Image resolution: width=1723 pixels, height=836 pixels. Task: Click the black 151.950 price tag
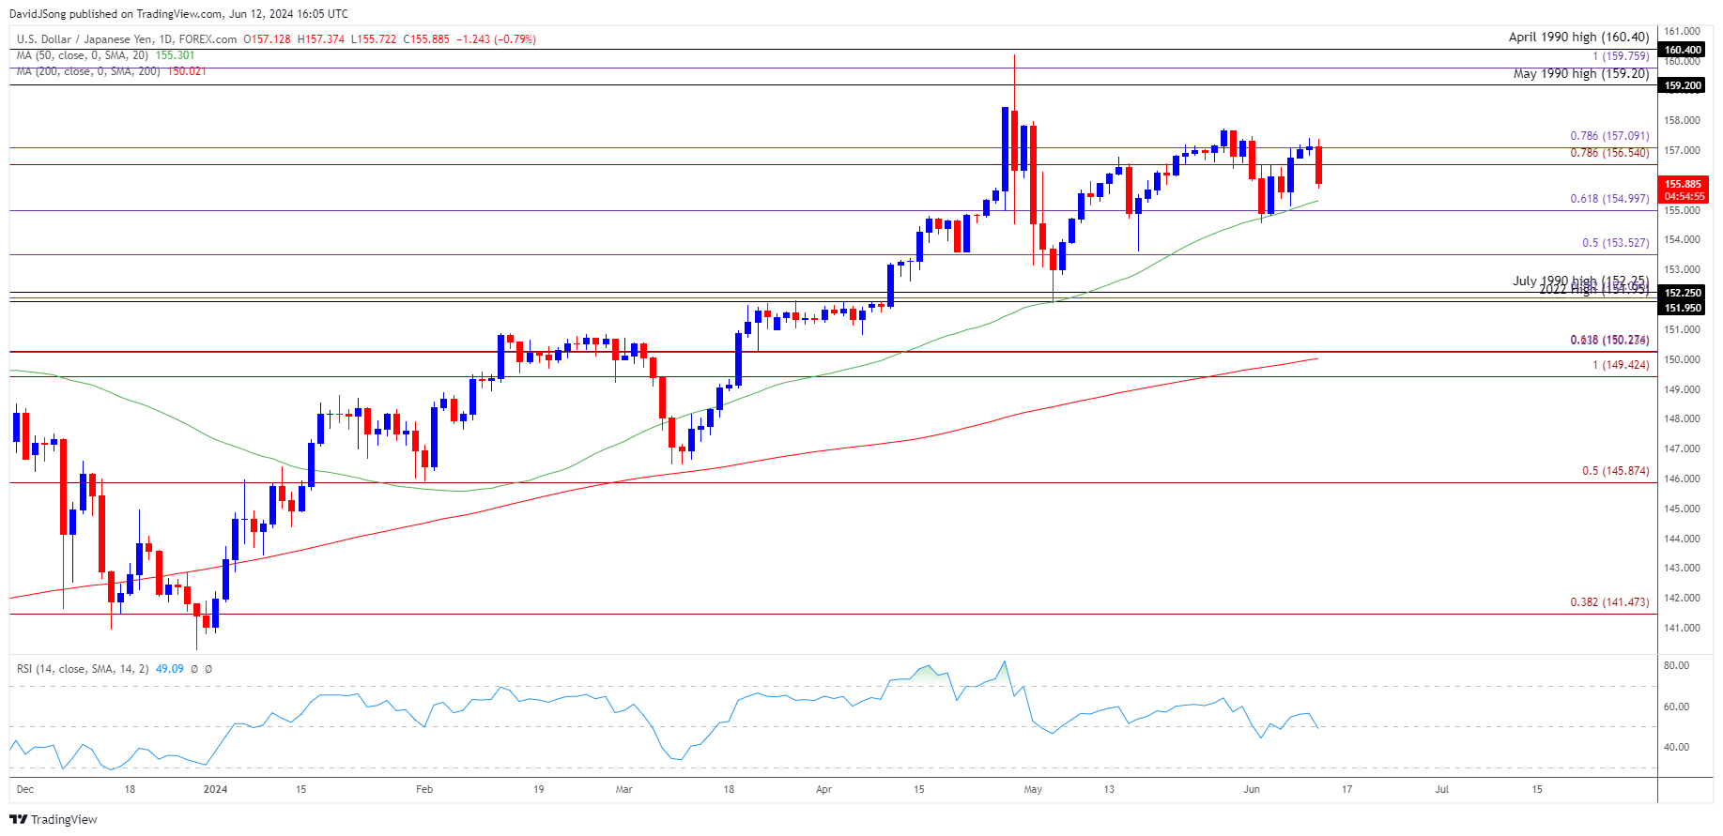coord(1683,308)
